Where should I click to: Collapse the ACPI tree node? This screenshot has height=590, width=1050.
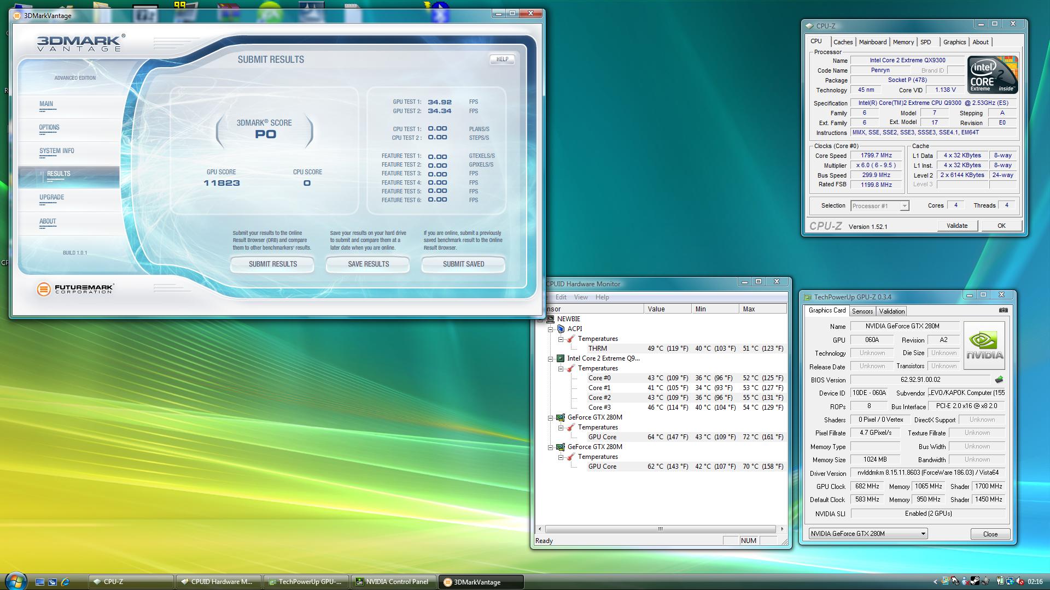coord(551,329)
